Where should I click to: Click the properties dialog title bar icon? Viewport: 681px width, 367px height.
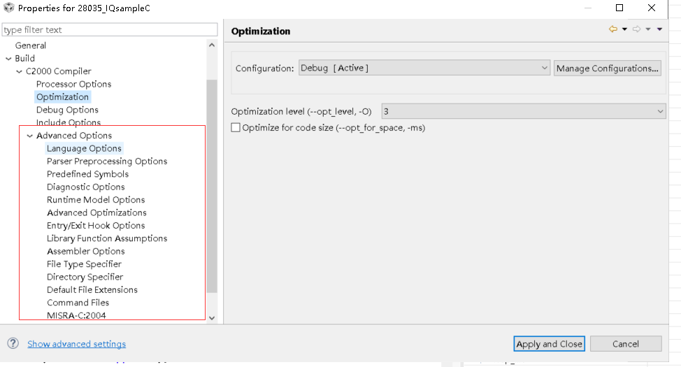[8, 8]
